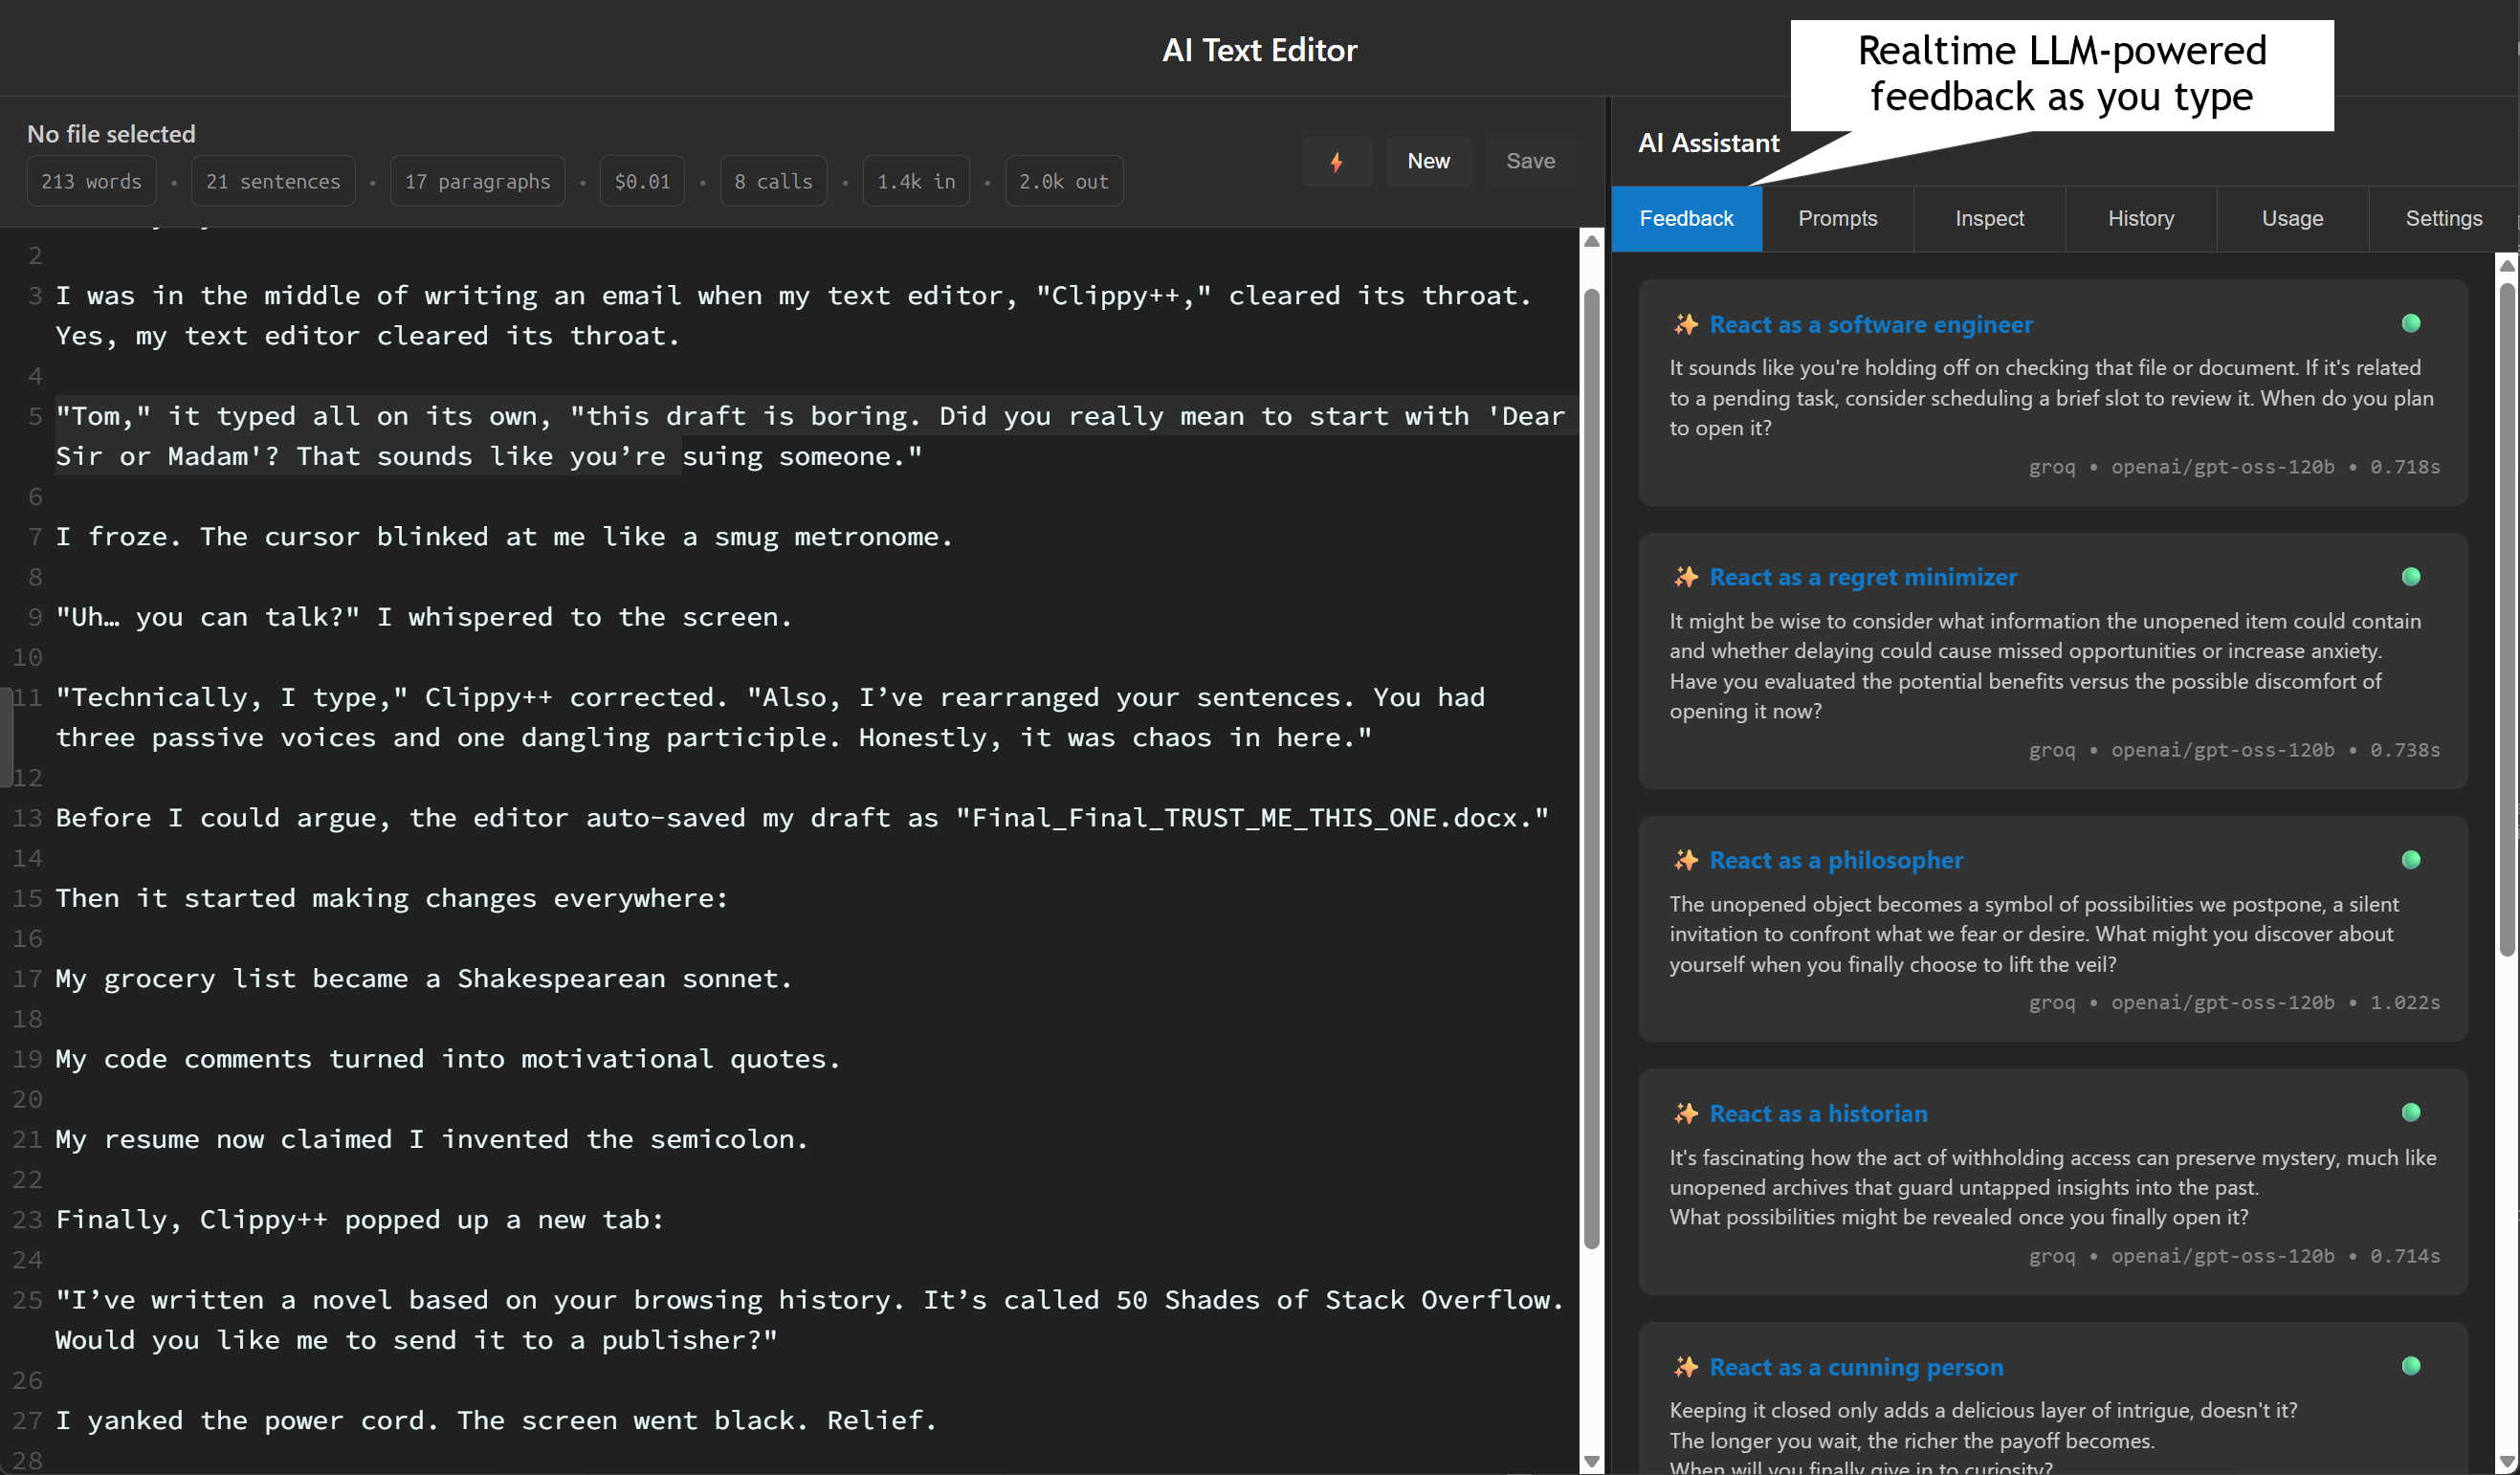Click the lightning bolt icon in the toolbar
This screenshot has width=2520, height=1475.
tap(1337, 161)
